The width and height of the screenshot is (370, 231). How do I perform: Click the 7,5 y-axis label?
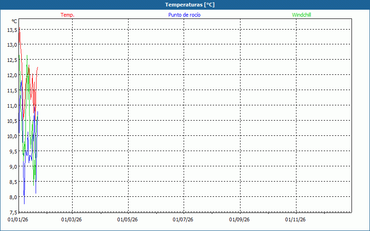[12, 213]
